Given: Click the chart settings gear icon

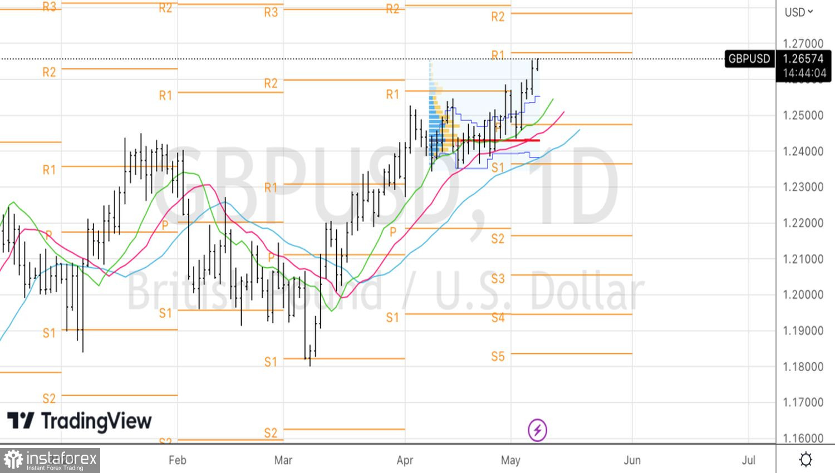Looking at the screenshot, I should [x=805, y=460].
